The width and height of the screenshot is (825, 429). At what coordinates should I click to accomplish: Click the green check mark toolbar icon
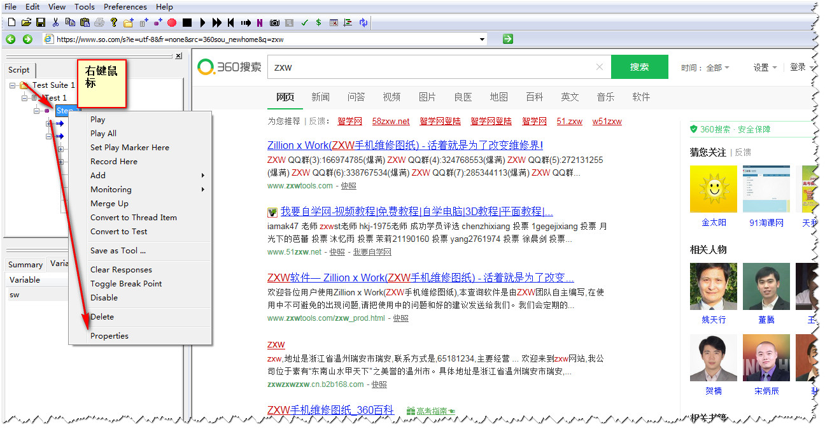click(x=304, y=22)
